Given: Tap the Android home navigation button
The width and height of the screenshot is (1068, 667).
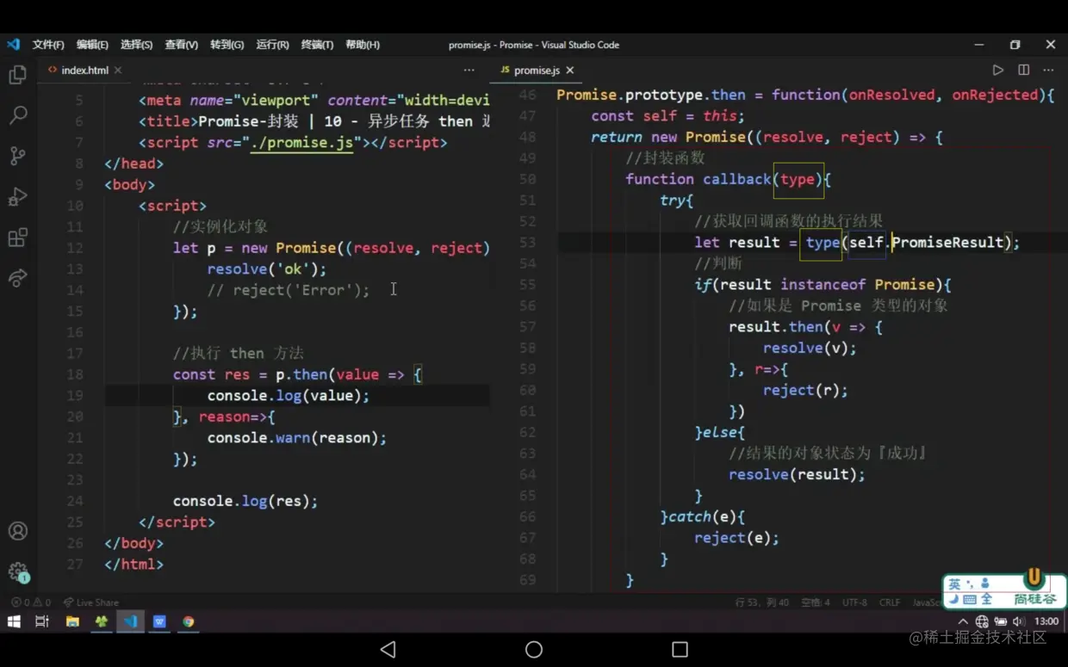Looking at the screenshot, I should tap(534, 649).
